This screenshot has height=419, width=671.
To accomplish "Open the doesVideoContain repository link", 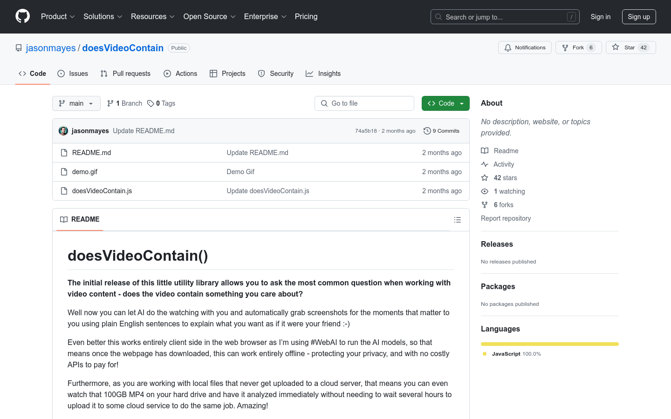I will (123, 48).
